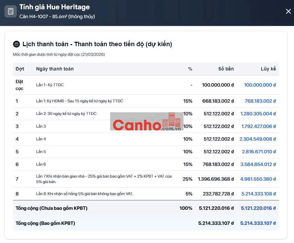Click Tổng cộng (Chưa bao gồm KPBT) row
The height and width of the screenshot is (243, 294).
pyautogui.click(x=51, y=208)
